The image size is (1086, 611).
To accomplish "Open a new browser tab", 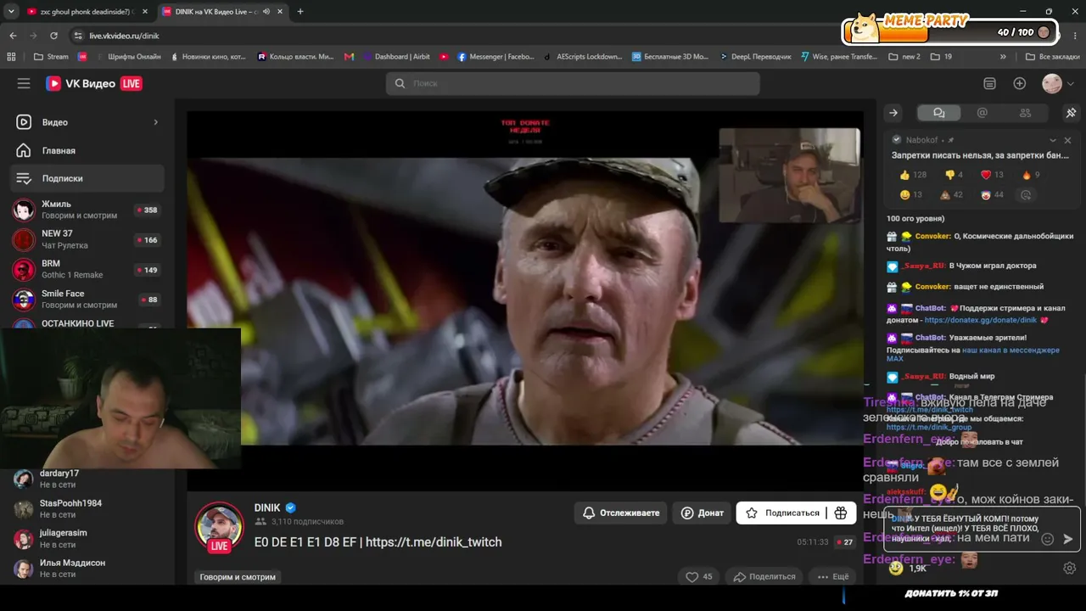I will coord(300,12).
